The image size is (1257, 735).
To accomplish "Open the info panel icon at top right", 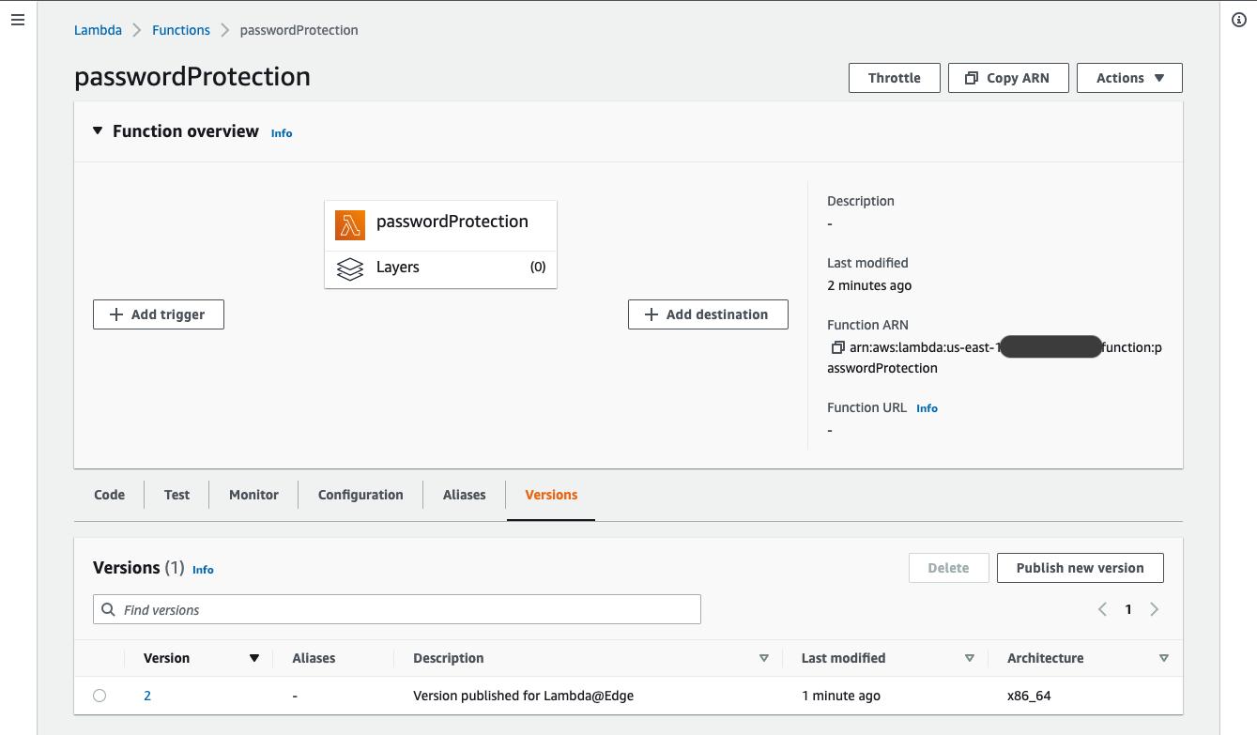I will point(1238,20).
